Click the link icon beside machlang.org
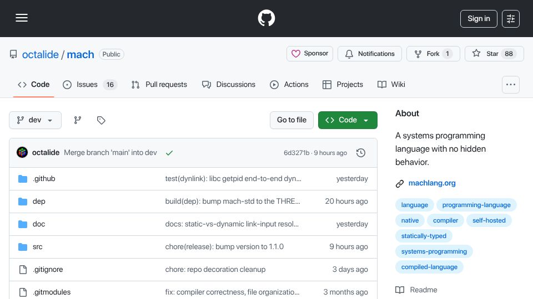The width and height of the screenshot is (533, 299). pos(400,183)
